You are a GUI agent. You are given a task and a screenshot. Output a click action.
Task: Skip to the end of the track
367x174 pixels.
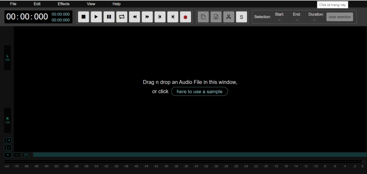click(173, 17)
